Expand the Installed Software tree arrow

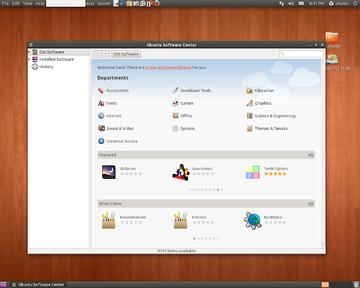click(x=29, y=59)
